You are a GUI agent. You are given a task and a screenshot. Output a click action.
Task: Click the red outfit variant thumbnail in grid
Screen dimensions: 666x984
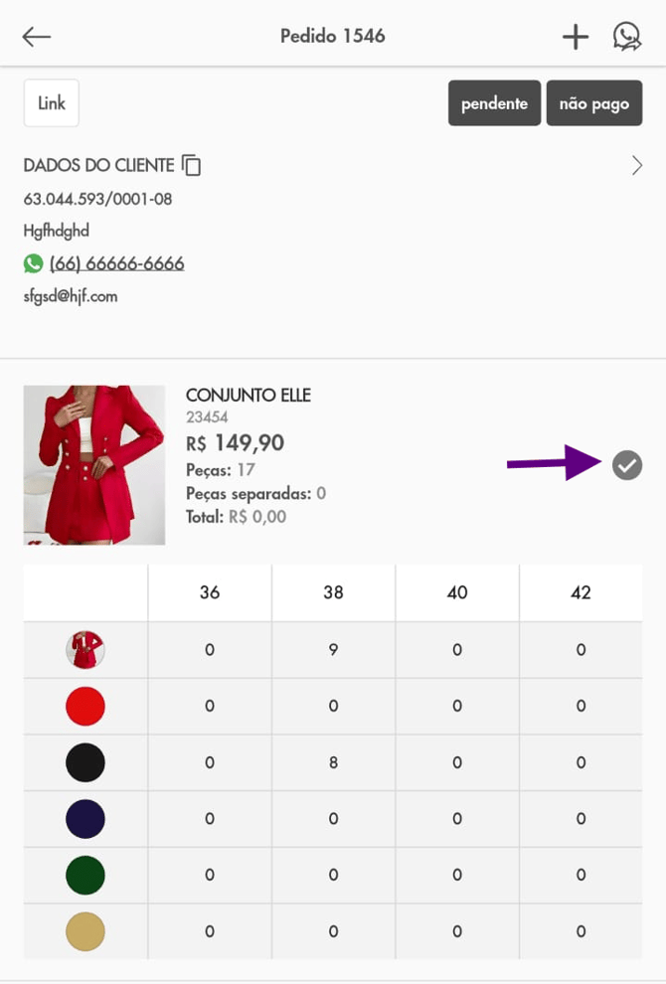[85, 650]
